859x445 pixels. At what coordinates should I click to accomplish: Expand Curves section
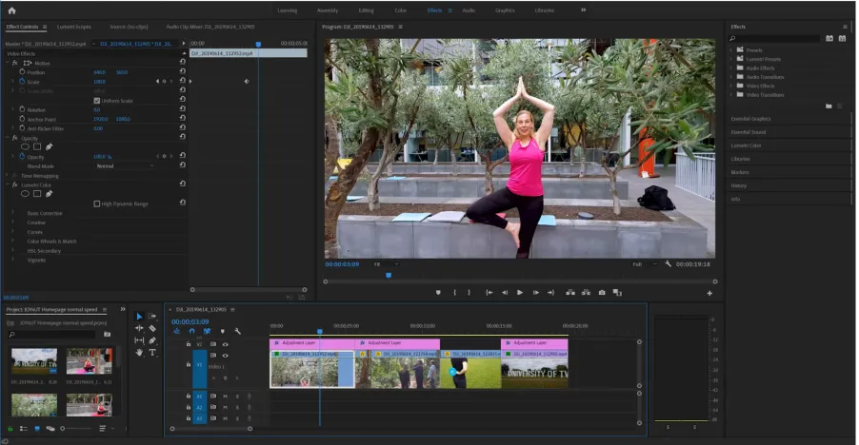point(12,232)
